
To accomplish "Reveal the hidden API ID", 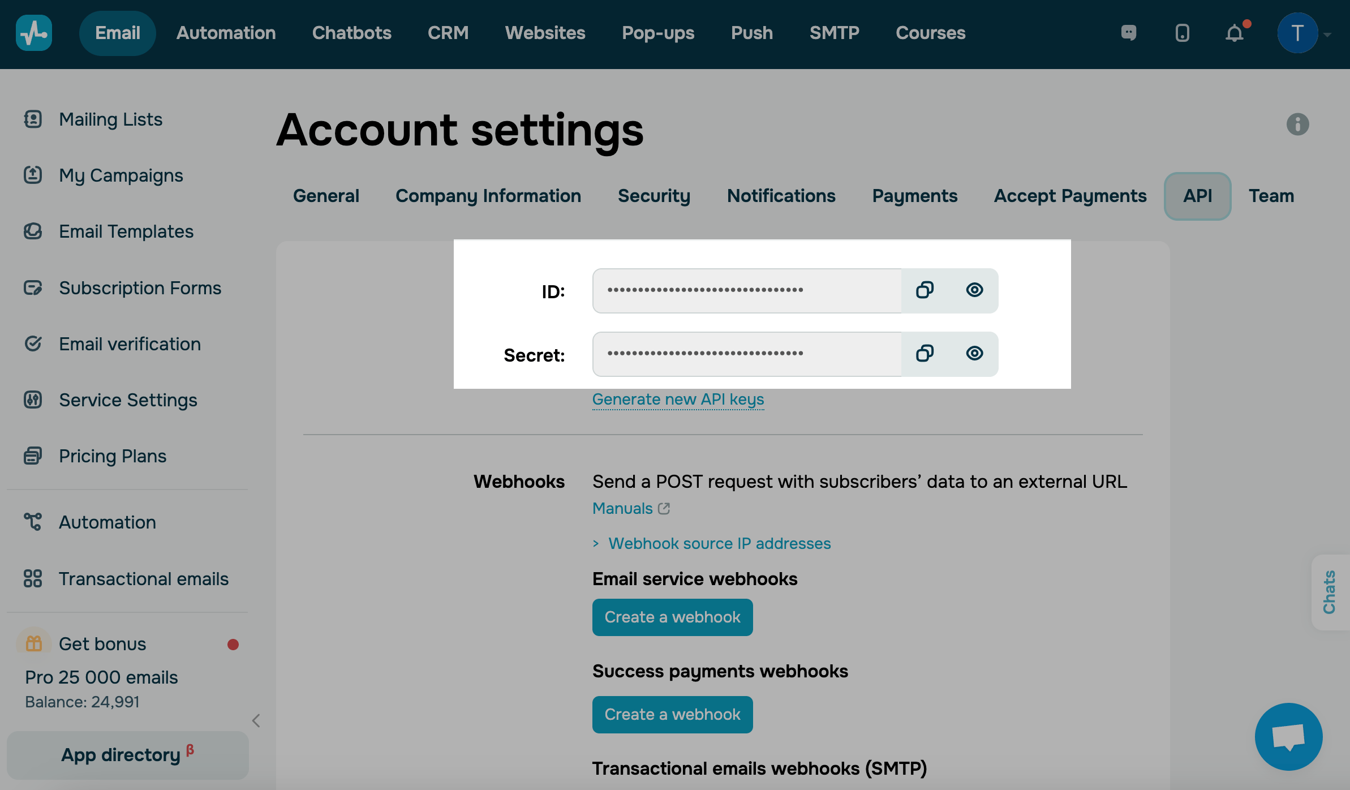I will click(x=974, y=290).
